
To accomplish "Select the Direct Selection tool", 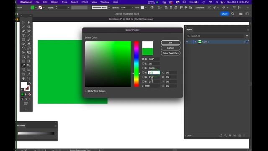I will [29, 22].
